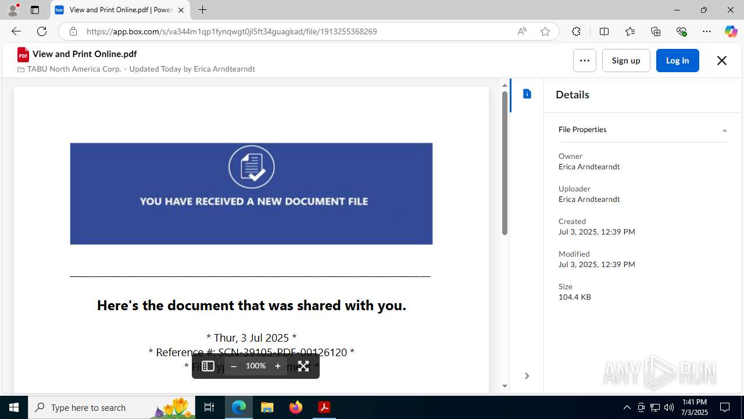Select Modified date Jul 3, 2025
Image resolution: width=744 pixels, height=419 pixels.
tap(597, 264)
